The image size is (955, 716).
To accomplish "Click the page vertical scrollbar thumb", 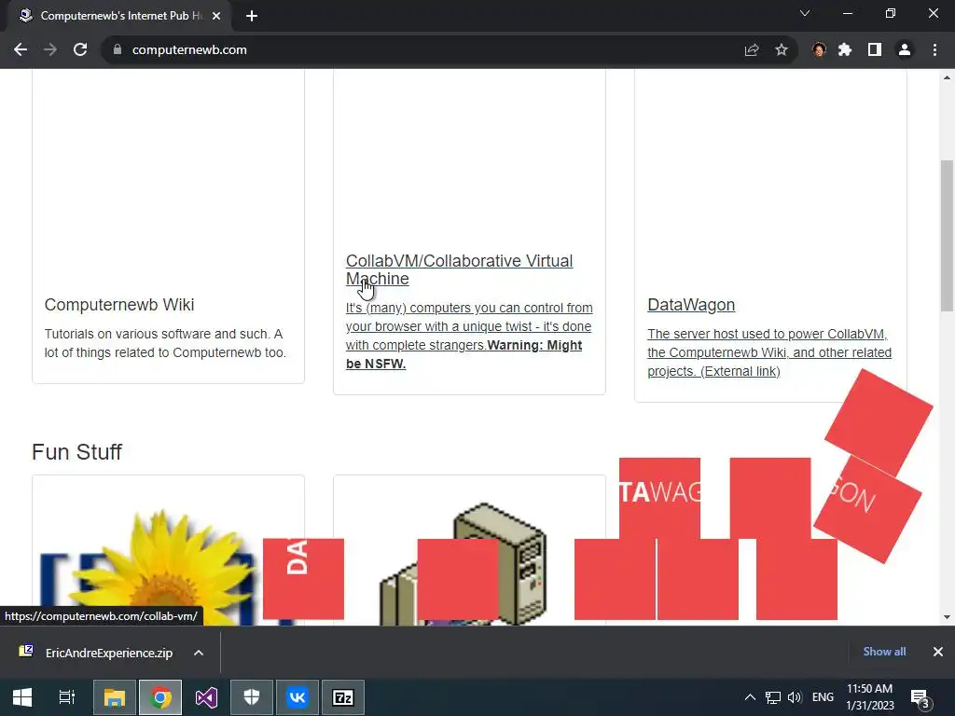I will (x=947, y=236).
